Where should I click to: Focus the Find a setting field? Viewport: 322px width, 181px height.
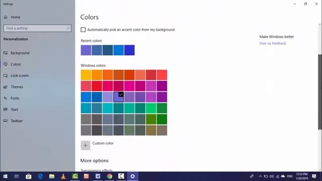37,28
